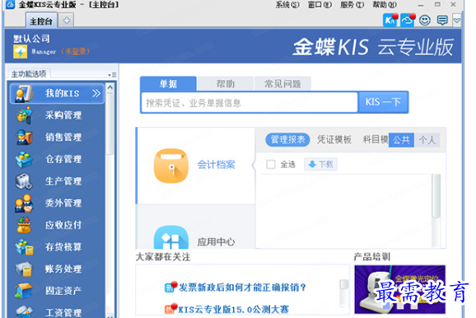Open KIS云专业版15.0公测大赛 link
The image size is (476, 318).
point(233,310)
